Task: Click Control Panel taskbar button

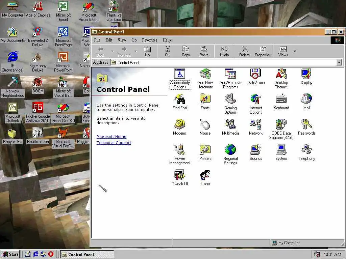Action: point(87,254)
